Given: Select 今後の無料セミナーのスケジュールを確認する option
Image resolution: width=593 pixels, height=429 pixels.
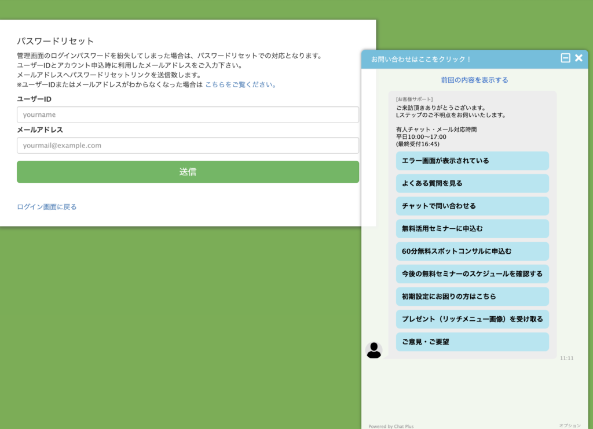Looking at the screenshot, I should (472, 274).
